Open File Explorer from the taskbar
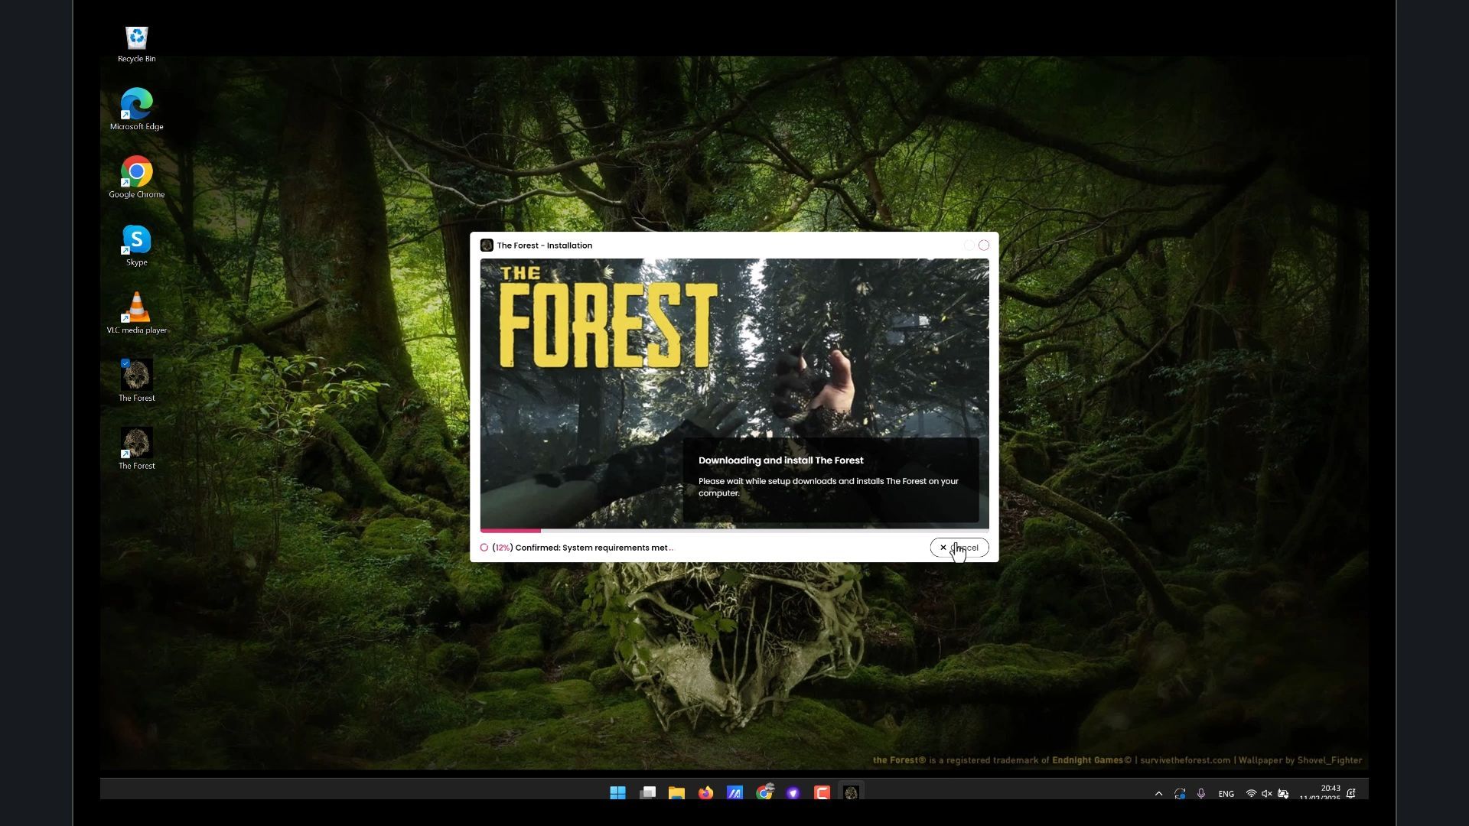Viewport: 1469px width, 826px height. point(676,793)
